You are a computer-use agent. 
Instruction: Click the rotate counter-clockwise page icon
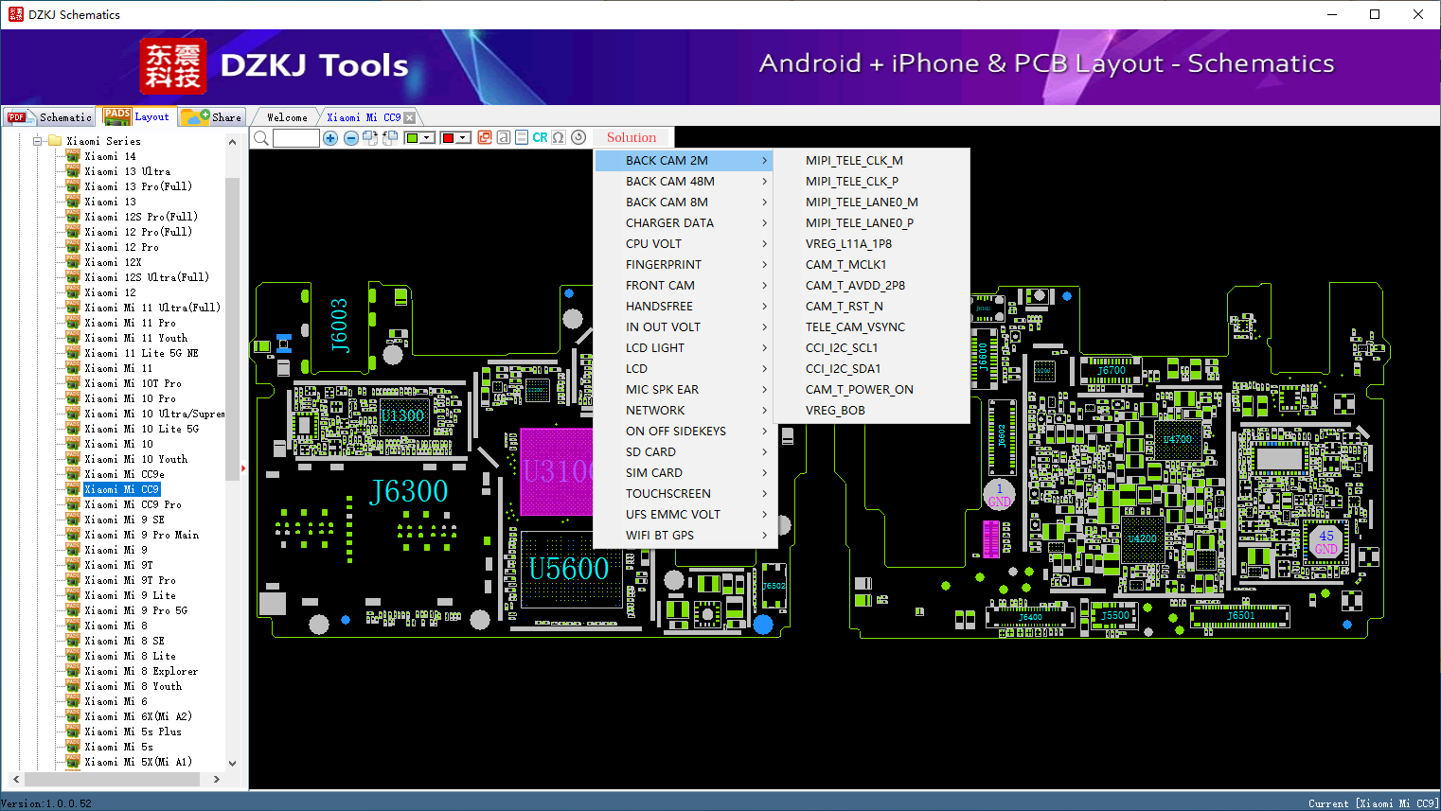point(390,138)
